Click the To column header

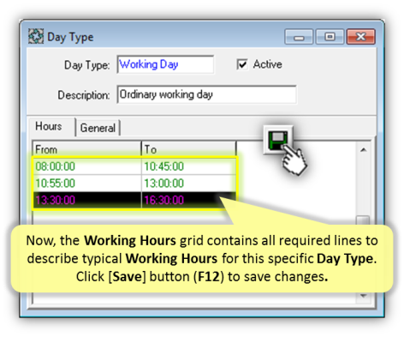[189, 149]
